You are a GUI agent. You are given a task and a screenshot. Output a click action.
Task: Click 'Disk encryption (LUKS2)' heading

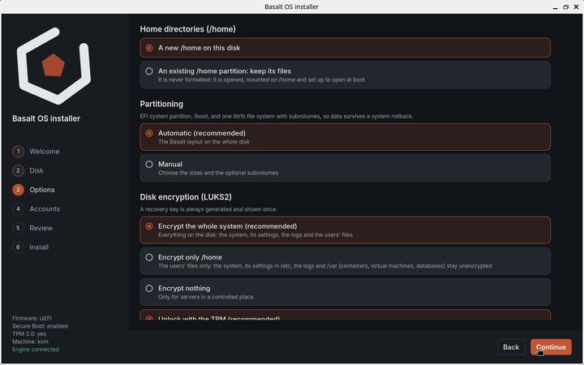[x=186, y=197]
